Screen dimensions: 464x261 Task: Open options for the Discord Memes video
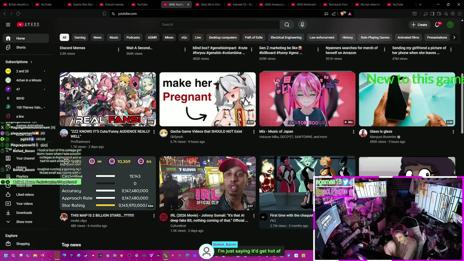click(x=118, y=50)
